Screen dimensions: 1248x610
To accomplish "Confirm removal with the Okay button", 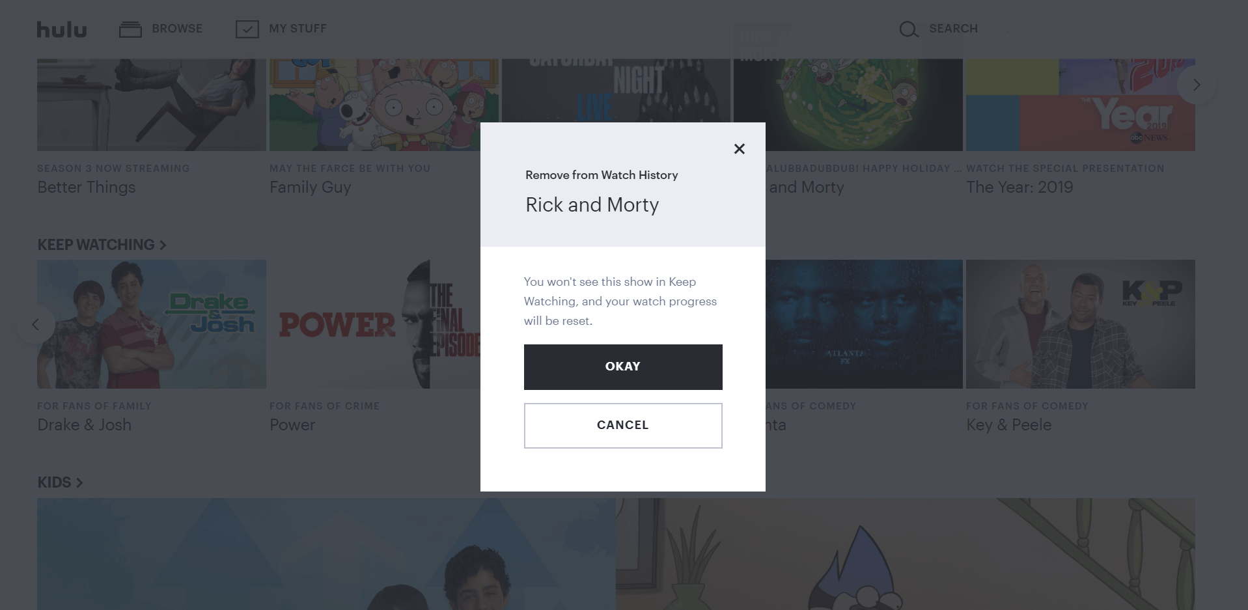I will click(623, 367).
